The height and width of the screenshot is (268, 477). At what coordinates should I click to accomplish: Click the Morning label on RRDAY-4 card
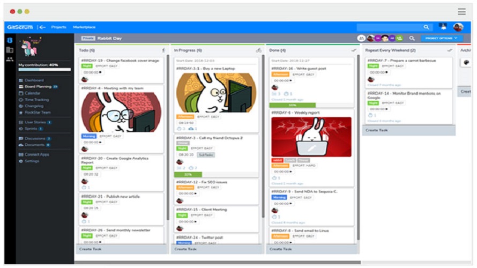click(x=89, y=136)
